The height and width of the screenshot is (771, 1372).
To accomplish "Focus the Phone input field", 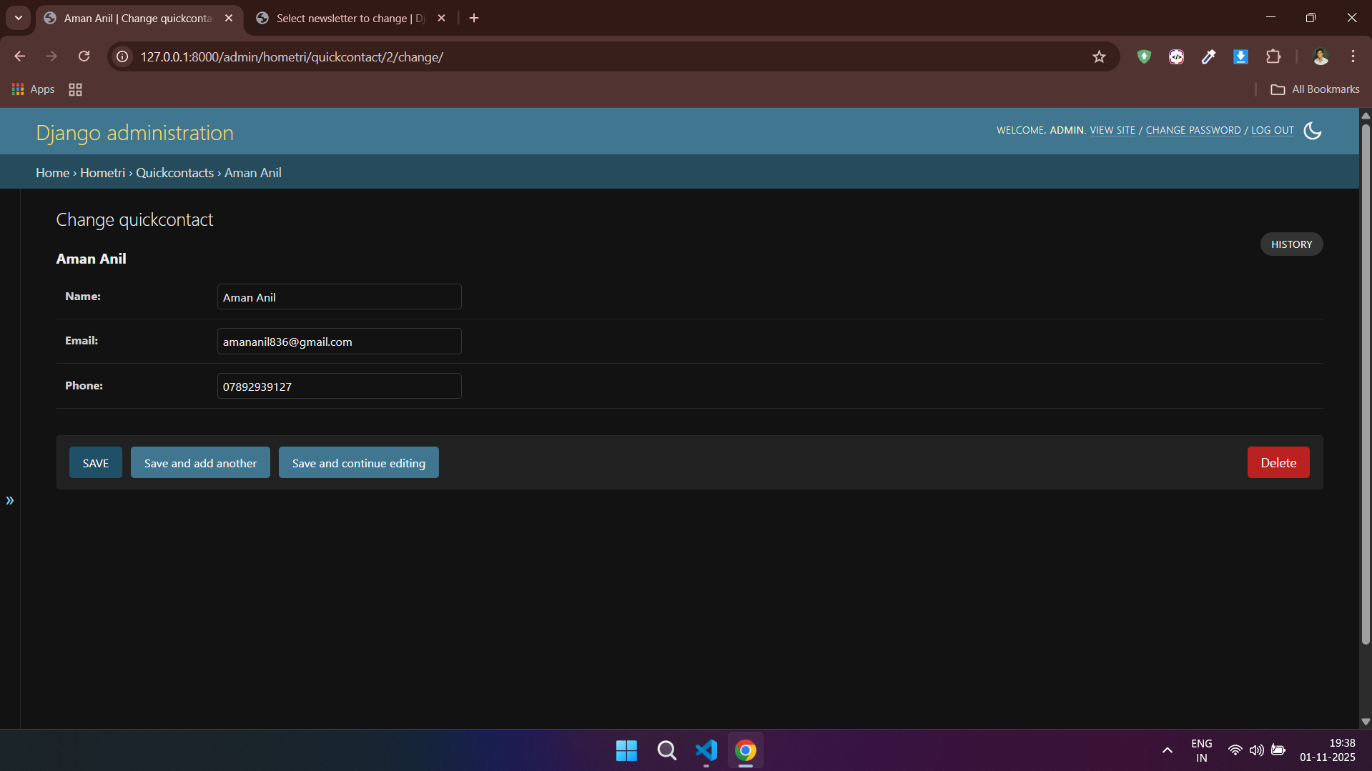I will click(340, 387).
